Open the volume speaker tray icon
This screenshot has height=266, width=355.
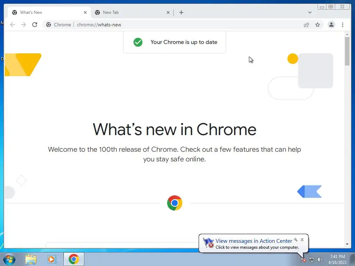pos(320,260)
